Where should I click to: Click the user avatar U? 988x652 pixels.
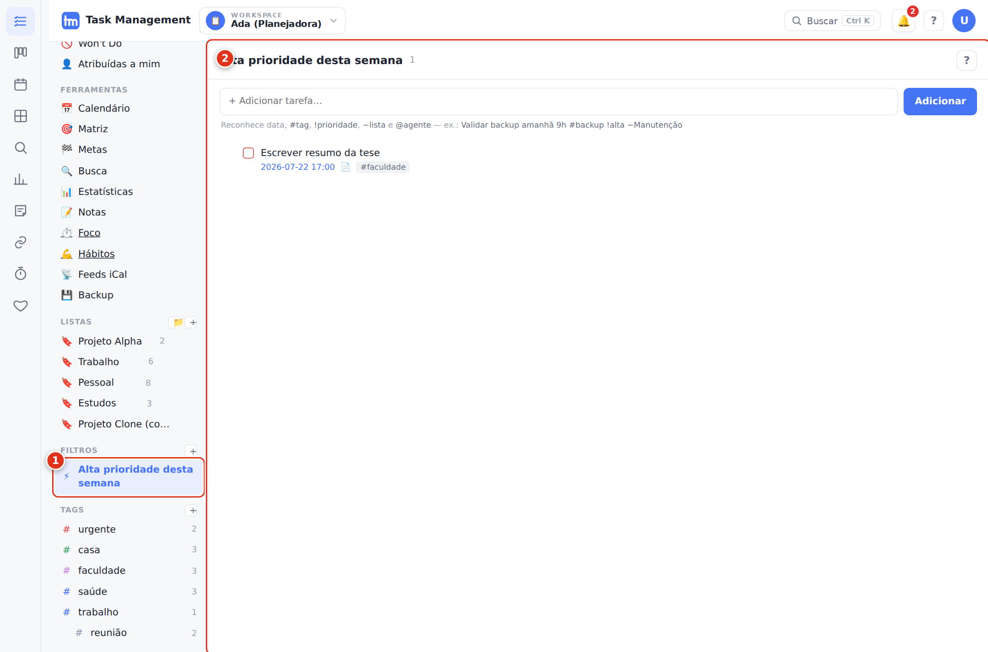coord(964,21)
